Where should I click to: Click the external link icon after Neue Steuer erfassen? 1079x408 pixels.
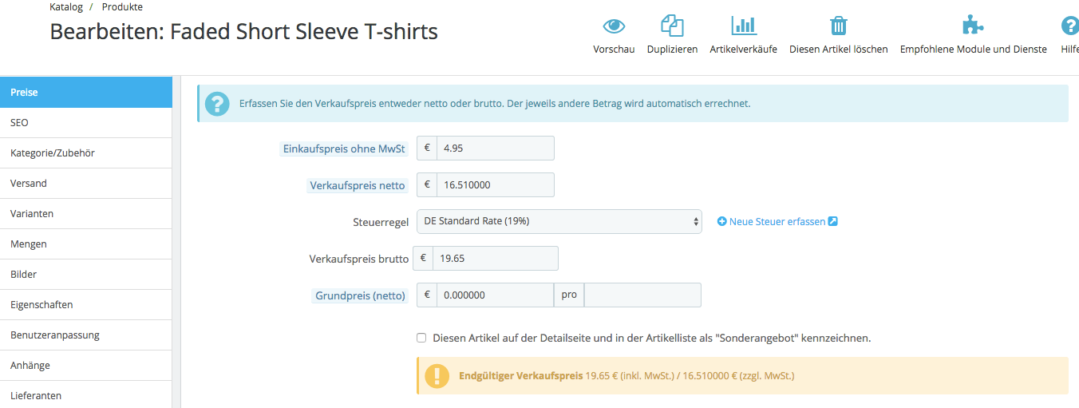832,222
